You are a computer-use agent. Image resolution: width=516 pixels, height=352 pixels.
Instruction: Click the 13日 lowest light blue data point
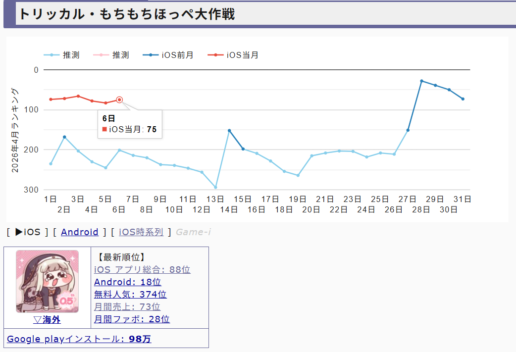pyautogui.click(x=215, y=187)
